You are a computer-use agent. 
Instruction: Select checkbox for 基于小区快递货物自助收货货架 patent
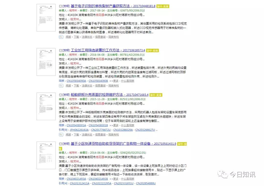point(61,144)
